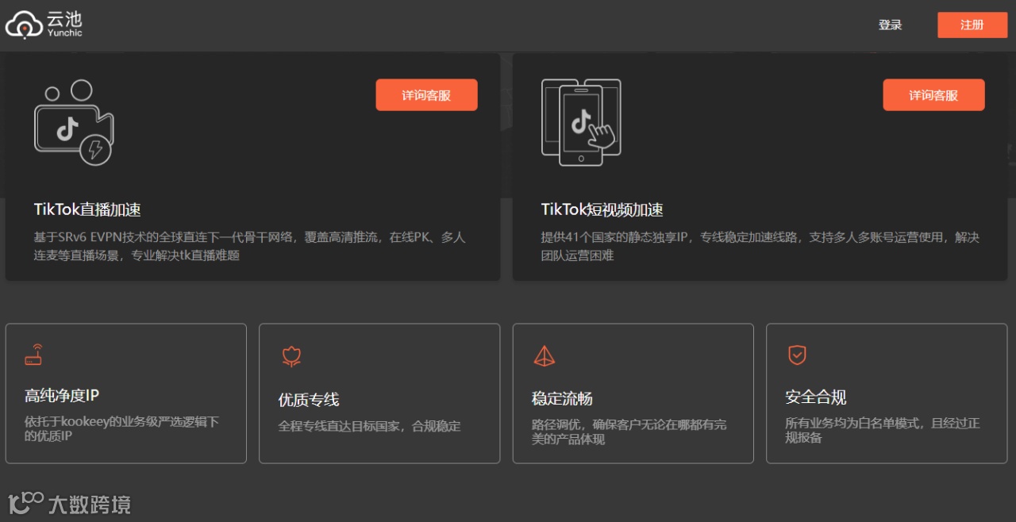This screenshot has width=1016, height=522.
Task: Click the Yunchic cloud logo icon
Action: tap(24, 25)
